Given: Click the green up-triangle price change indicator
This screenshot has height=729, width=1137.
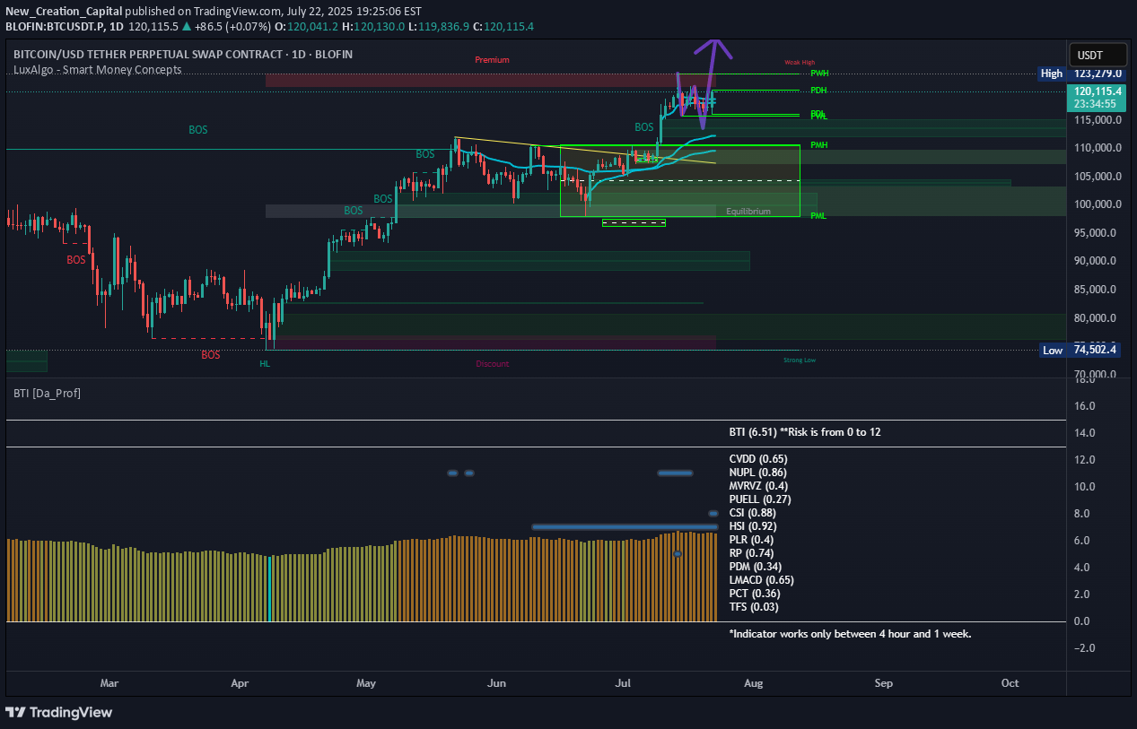Looking at the screenshot, I should click(x=186, y=27).
